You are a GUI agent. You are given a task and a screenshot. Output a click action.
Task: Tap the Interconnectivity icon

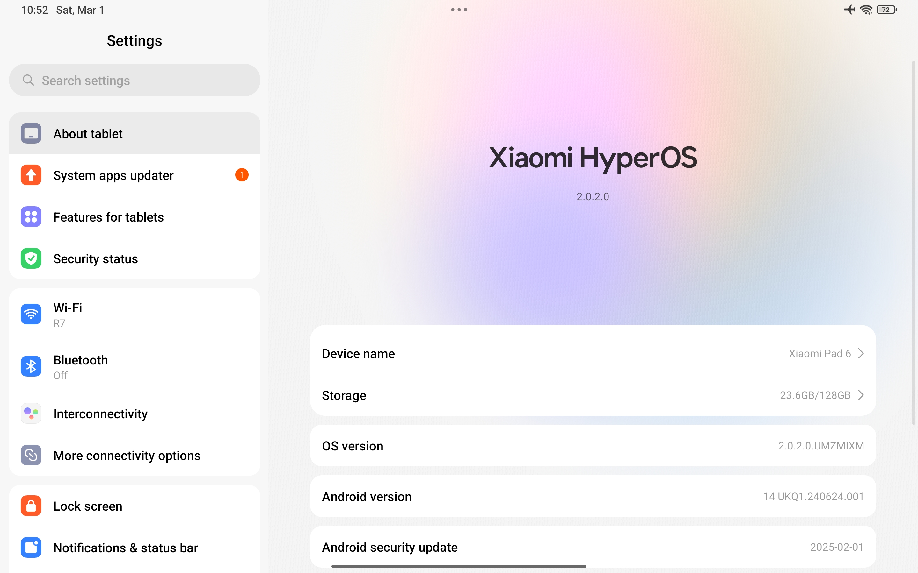pos(31,413)
